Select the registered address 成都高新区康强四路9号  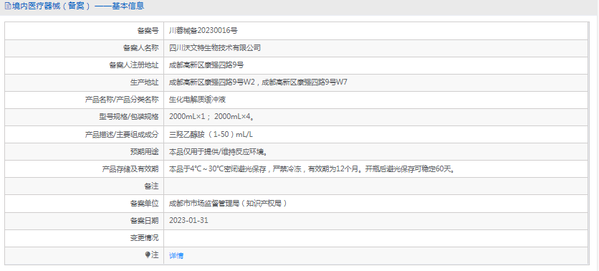206,65
